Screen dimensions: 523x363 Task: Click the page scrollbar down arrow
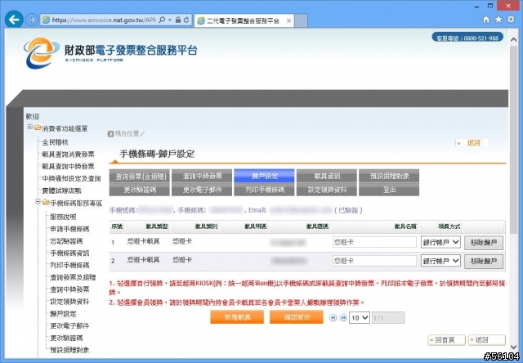tap(514, 347)
